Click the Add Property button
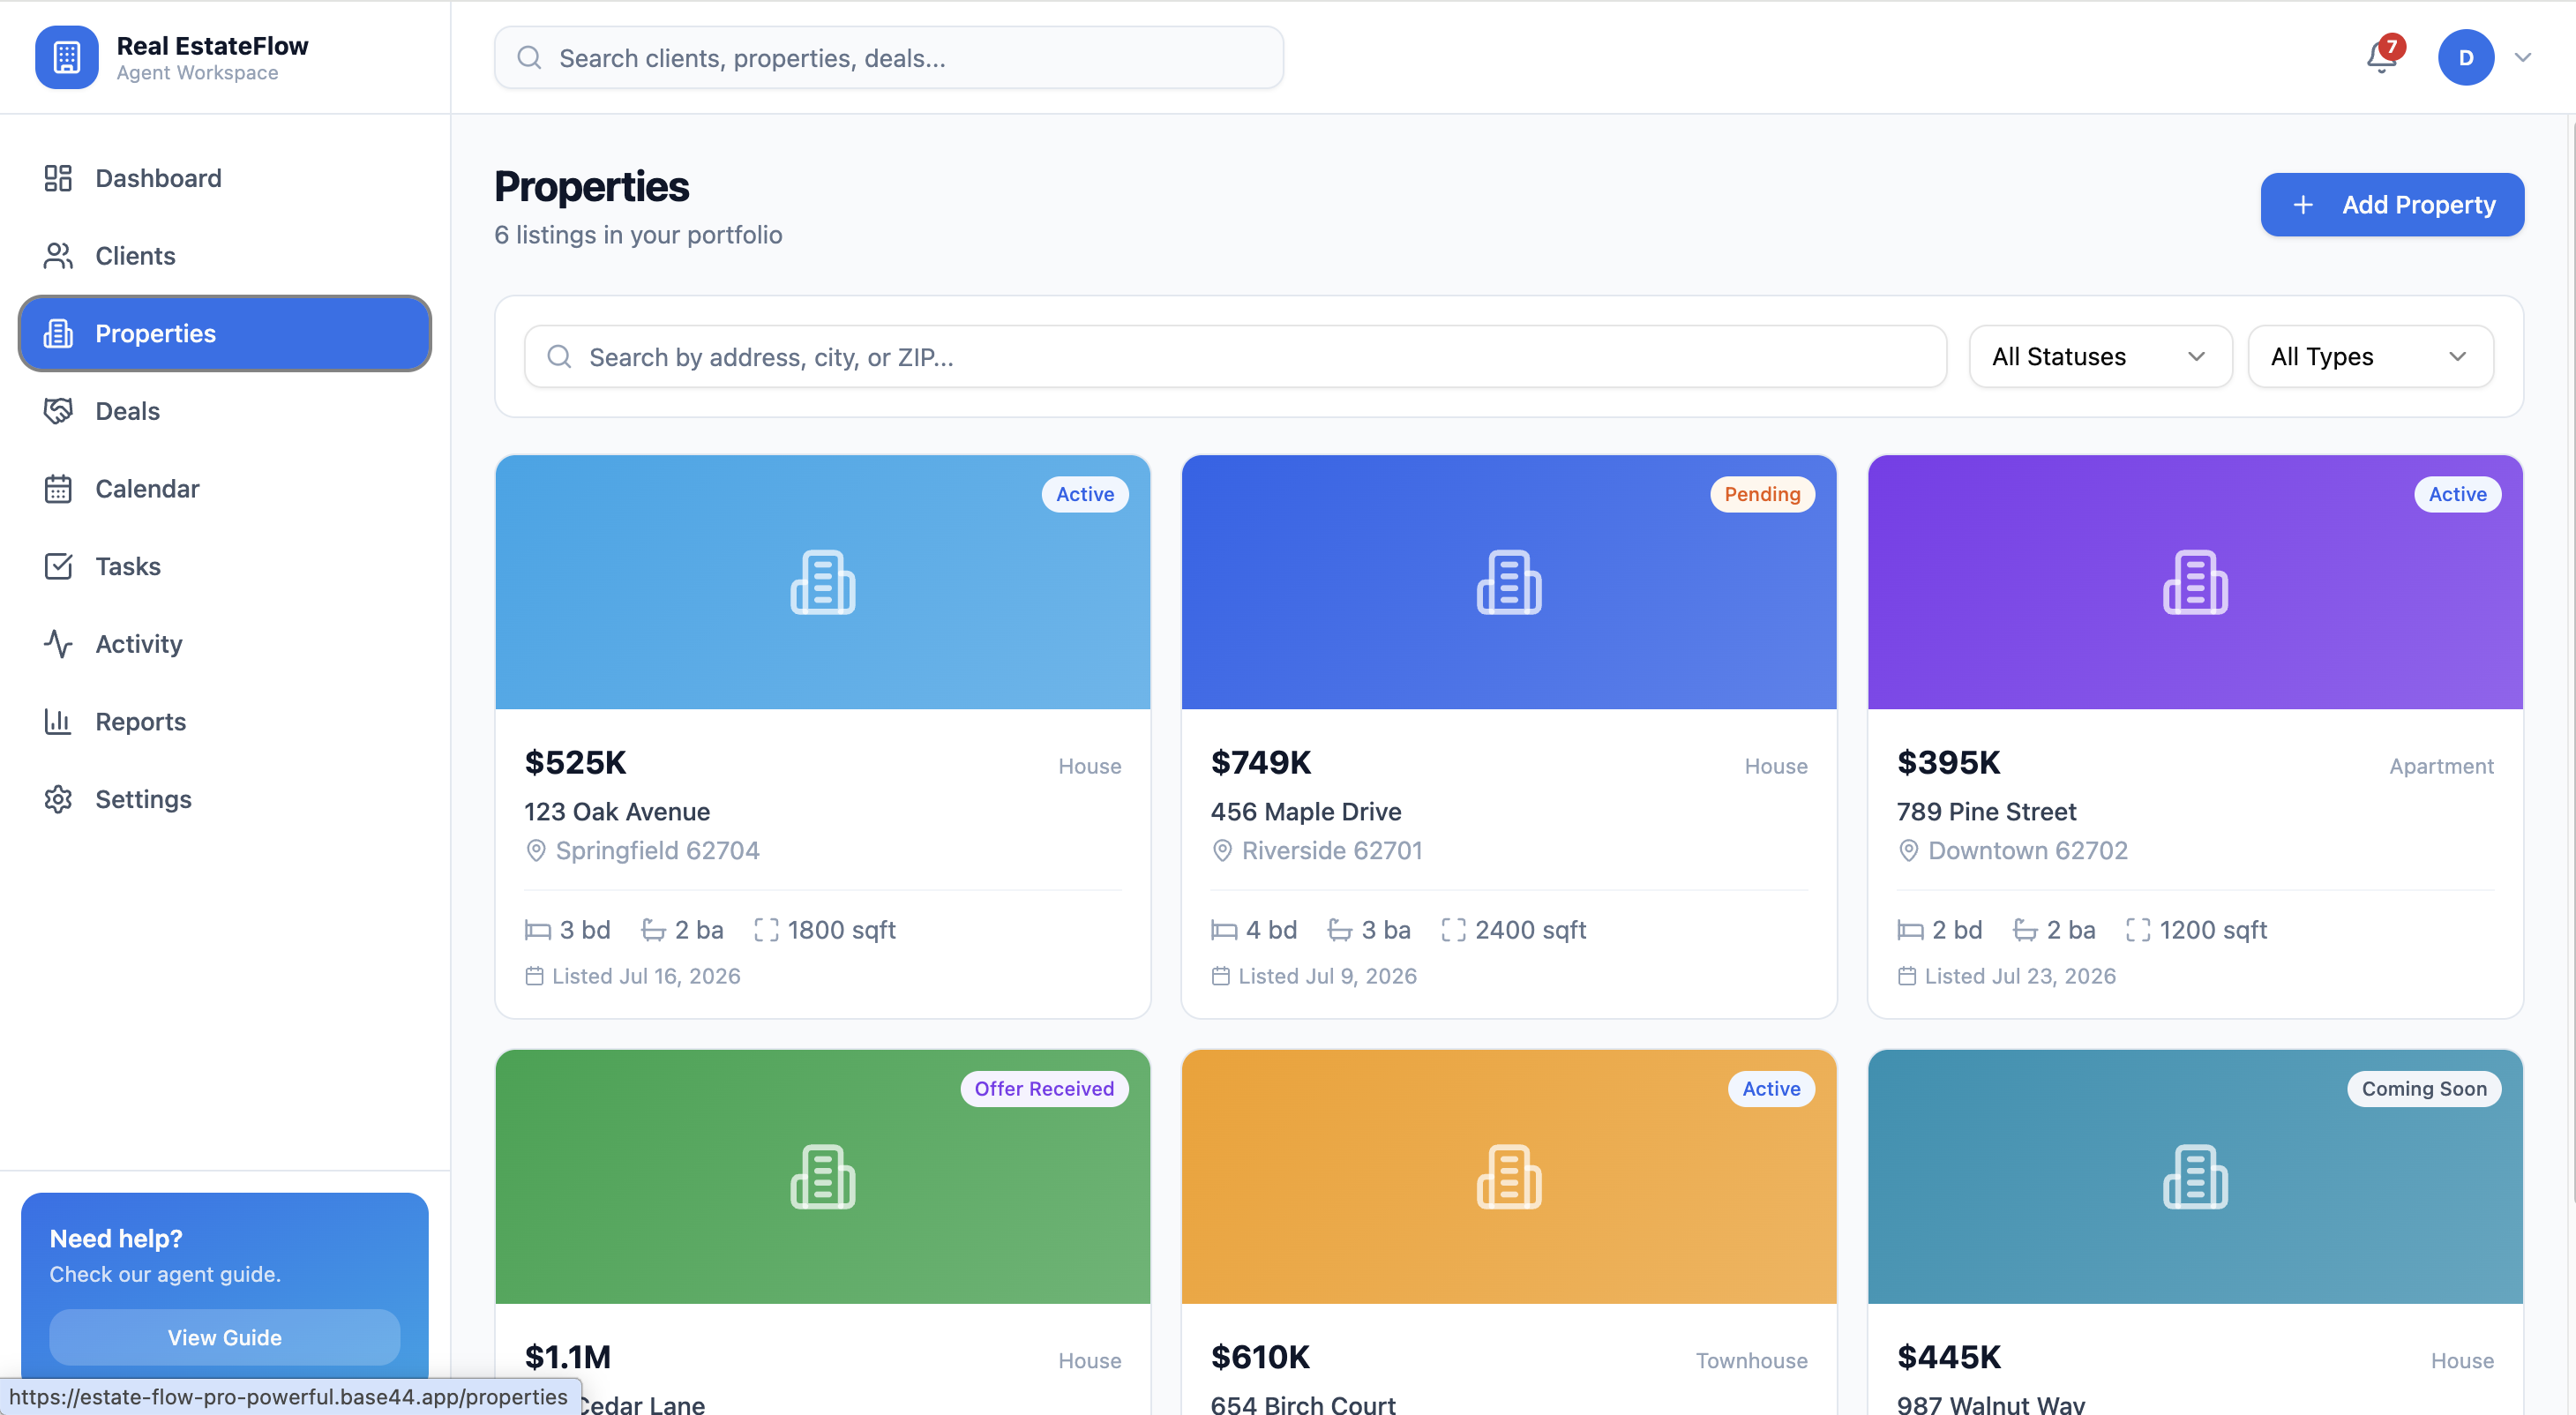This screenshot has width=2576, height=1415. pos(2392,205)
